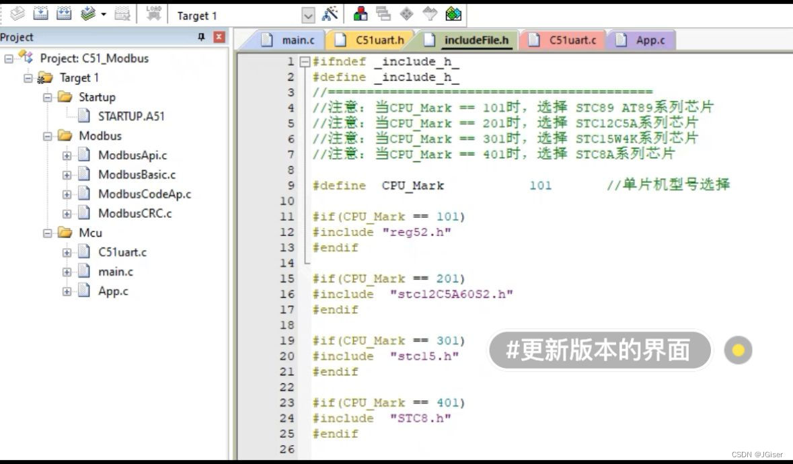
Task: Switch to the App.c editor tab
Action: point(646,40)
